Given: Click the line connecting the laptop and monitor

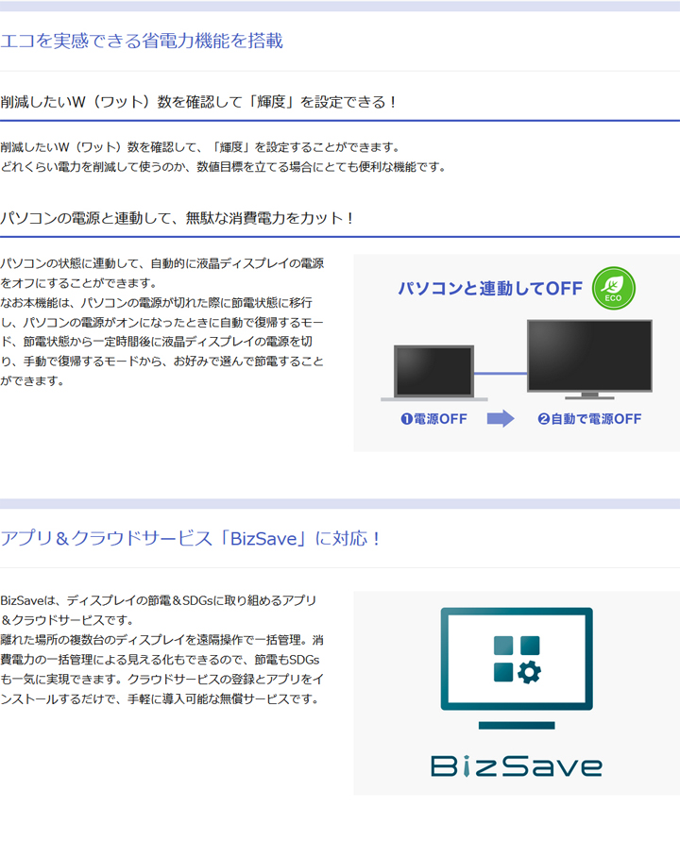Looking at the screenshot, I should point(500,374).
